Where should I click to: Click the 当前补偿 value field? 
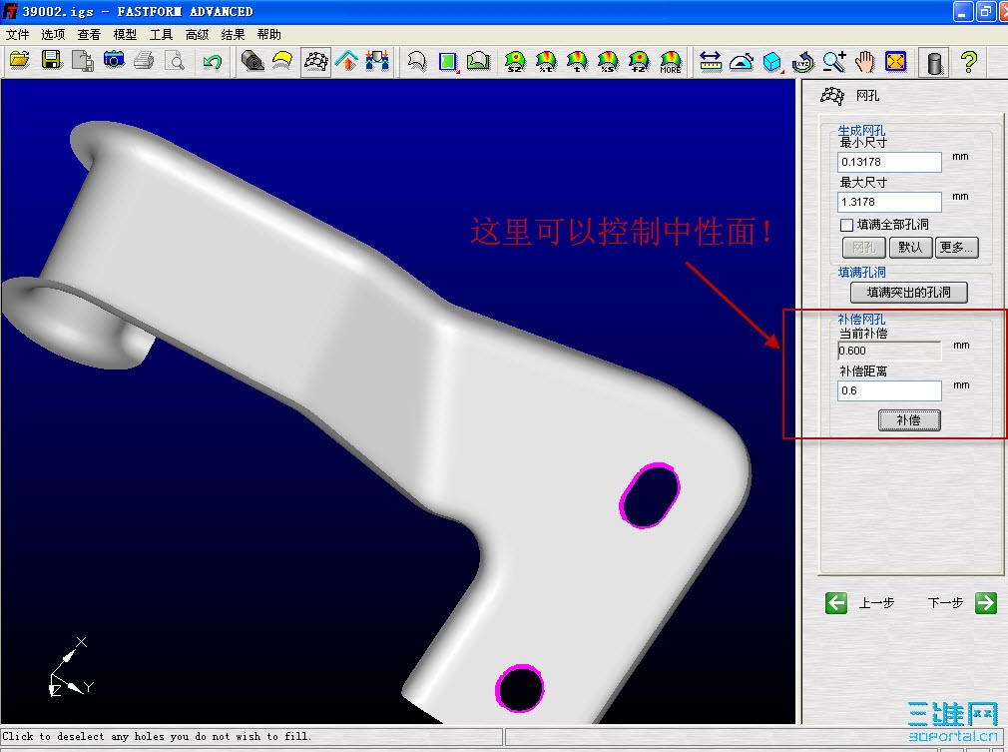(x=889, y=351)
